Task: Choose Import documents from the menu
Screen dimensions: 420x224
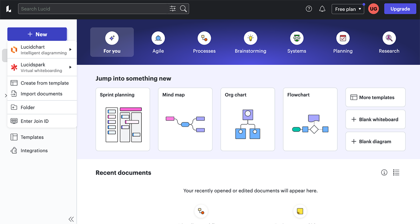Action: click(x=41, y=94)
